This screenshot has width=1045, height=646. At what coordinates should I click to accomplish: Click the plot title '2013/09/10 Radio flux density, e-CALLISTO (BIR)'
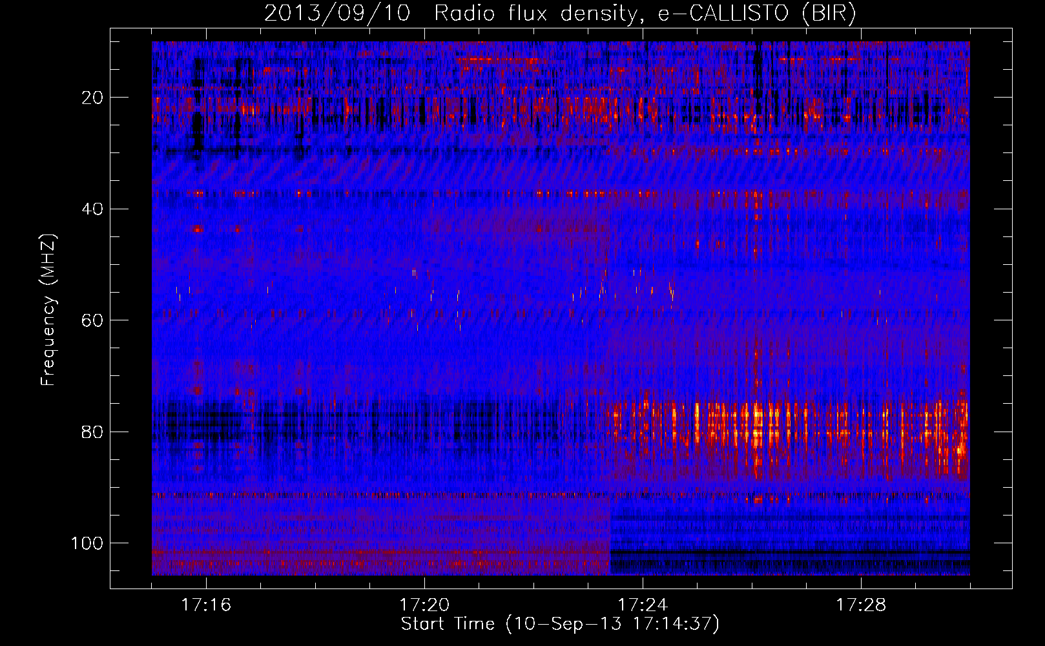click(560, 13)
